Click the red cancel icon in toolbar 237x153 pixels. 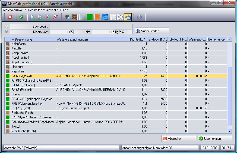coord(10,17)
